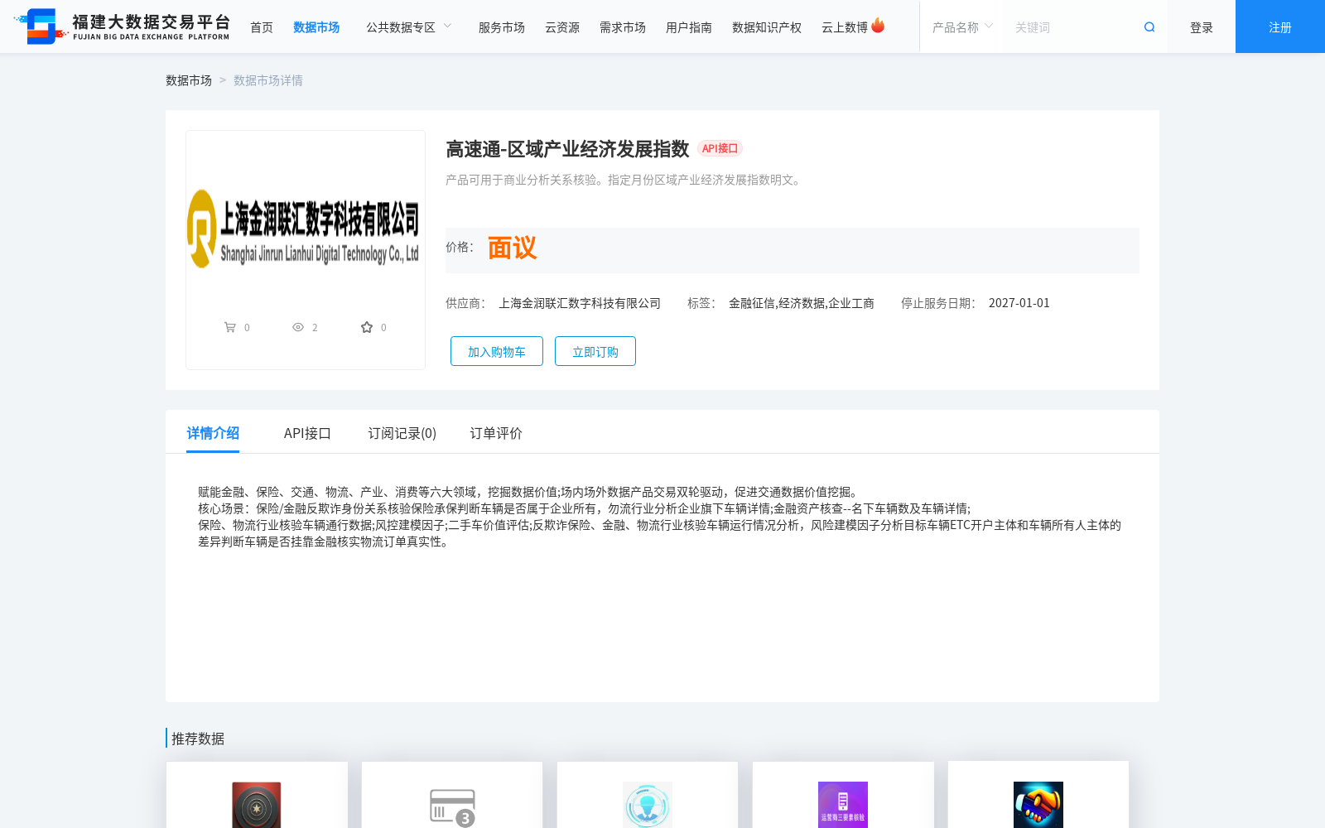1325x828 pixels.
Task: Open the credit card recommended data thumbnail
Action: tap(452, 806)
